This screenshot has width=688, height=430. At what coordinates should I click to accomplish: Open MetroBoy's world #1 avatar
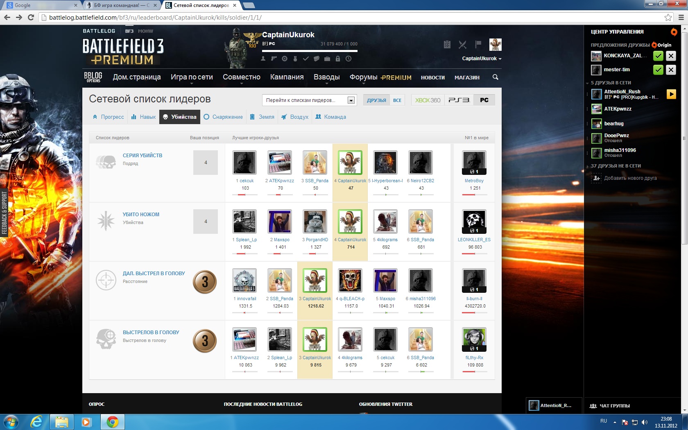[474, 162]
